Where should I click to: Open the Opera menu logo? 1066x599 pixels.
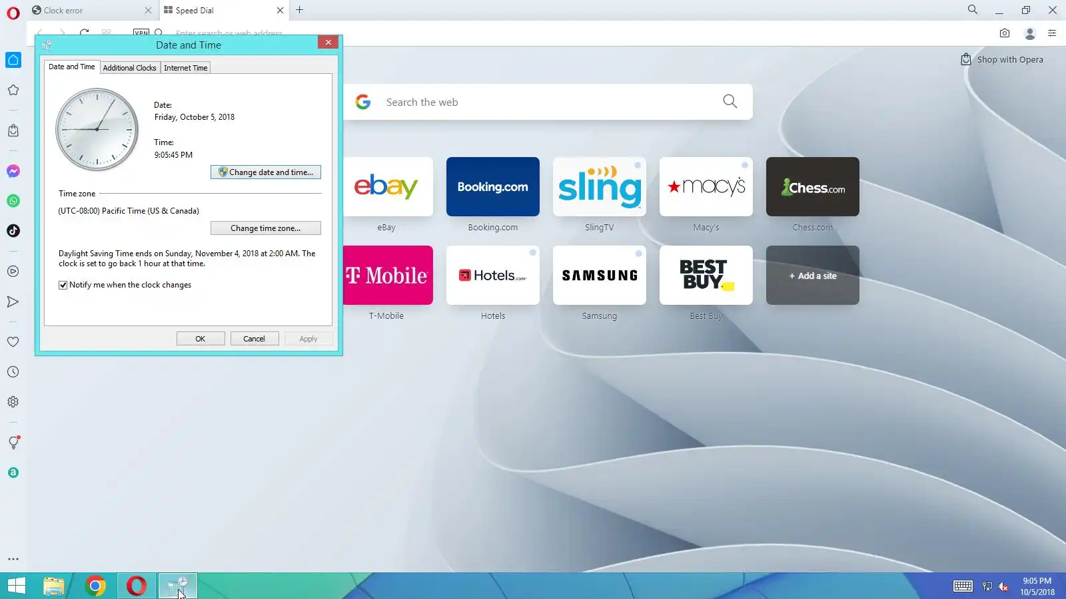(x=13, y=13)
